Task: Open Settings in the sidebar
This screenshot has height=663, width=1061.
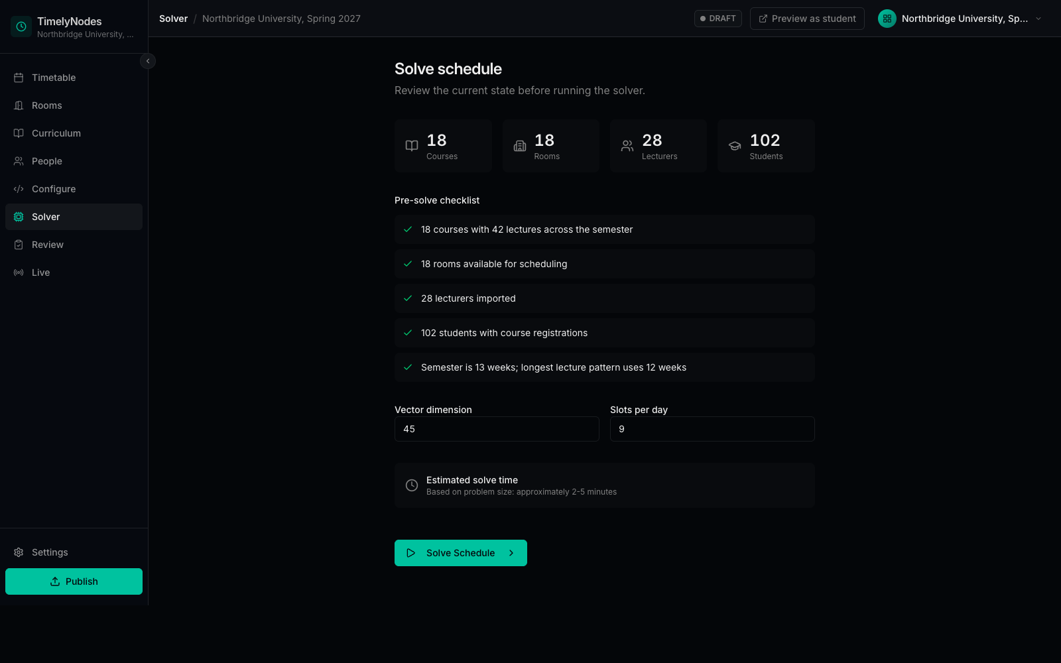Action: point(74,552)
